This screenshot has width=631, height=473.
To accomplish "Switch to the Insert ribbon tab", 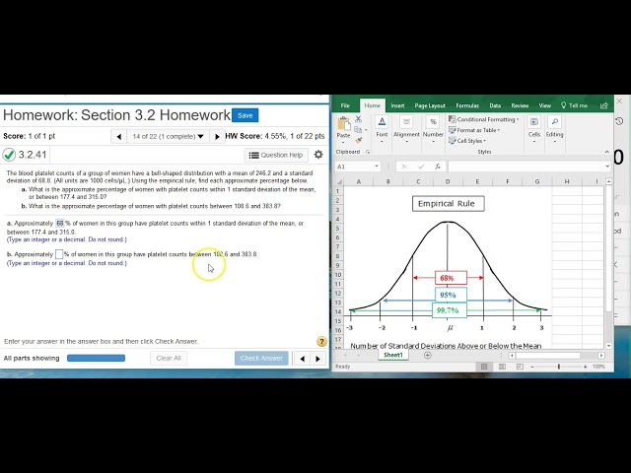I will coord(397,105).
